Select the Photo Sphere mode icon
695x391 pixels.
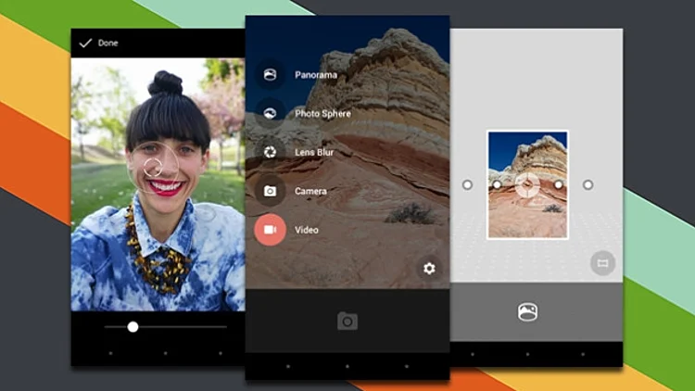tap(270, 113)
